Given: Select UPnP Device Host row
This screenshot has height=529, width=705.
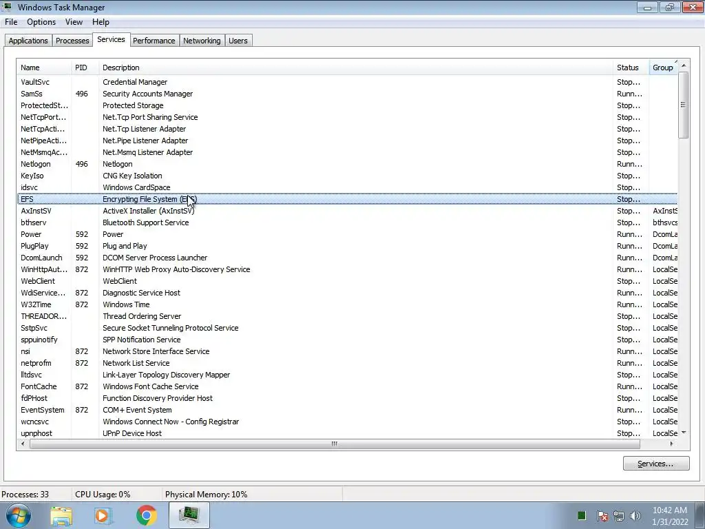Looking at the screenshot, I should click(347, 433).
